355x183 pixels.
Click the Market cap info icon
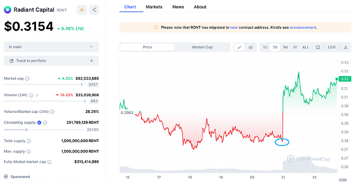[x=27, y=78]
